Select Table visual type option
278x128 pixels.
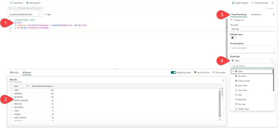point(252,71)
